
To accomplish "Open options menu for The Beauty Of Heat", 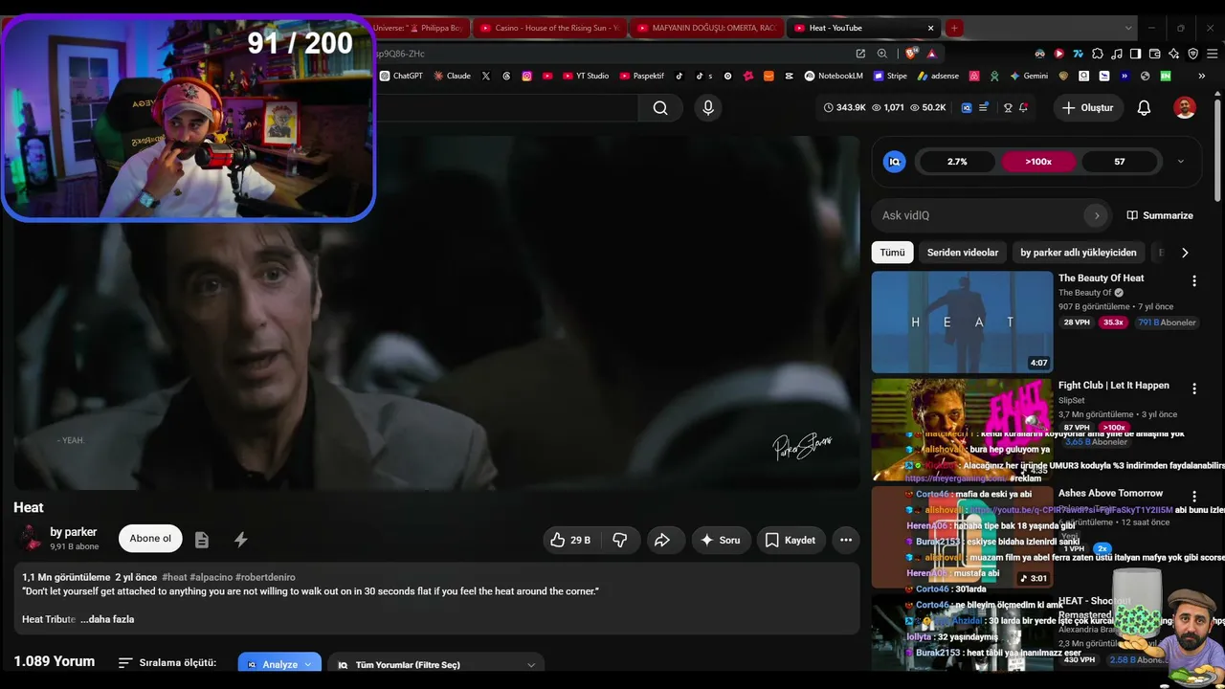I will (1193, 280).
